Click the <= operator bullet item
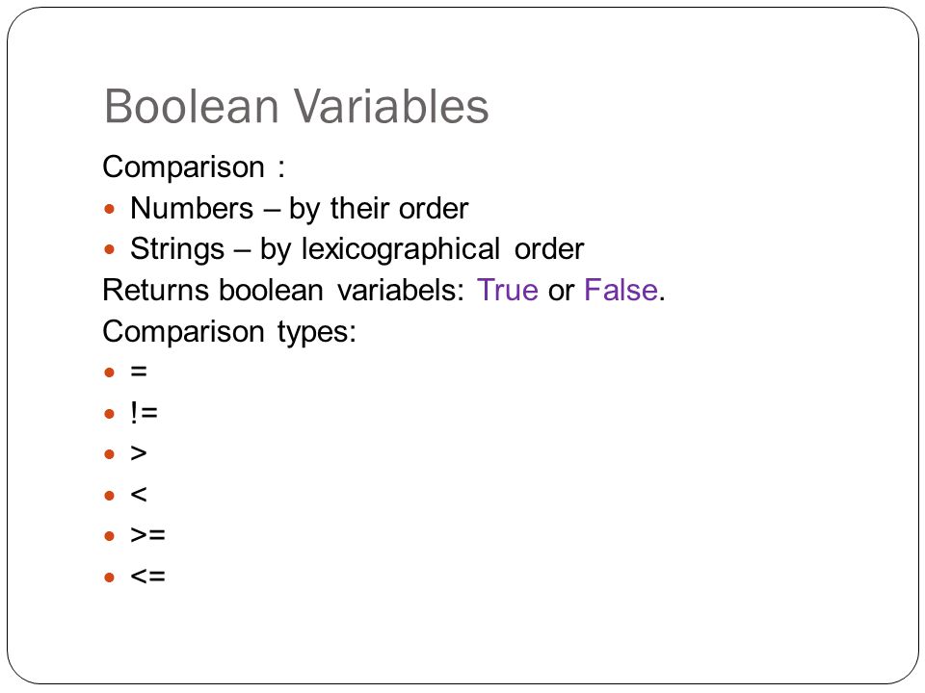This screenshot has height=693, width=925. click(x=148, y=577)
